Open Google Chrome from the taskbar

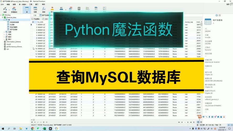coord(32,129)
